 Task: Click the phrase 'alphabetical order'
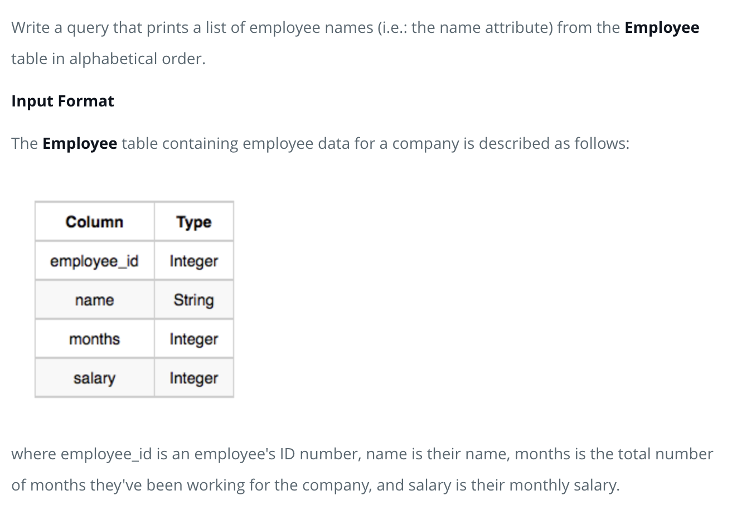pos(137,59)
